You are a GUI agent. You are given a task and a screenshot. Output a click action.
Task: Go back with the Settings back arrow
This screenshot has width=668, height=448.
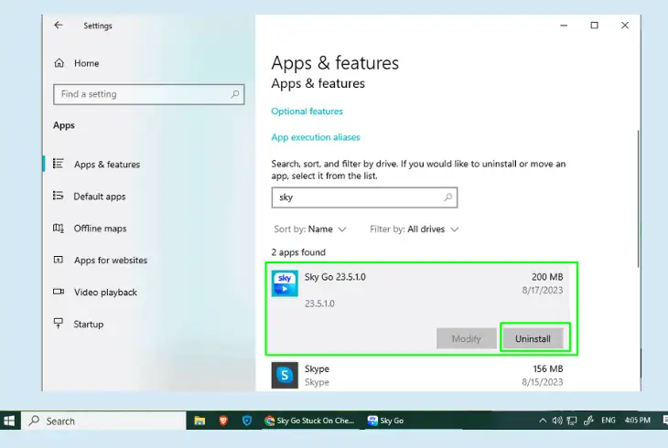pos(59,25)
